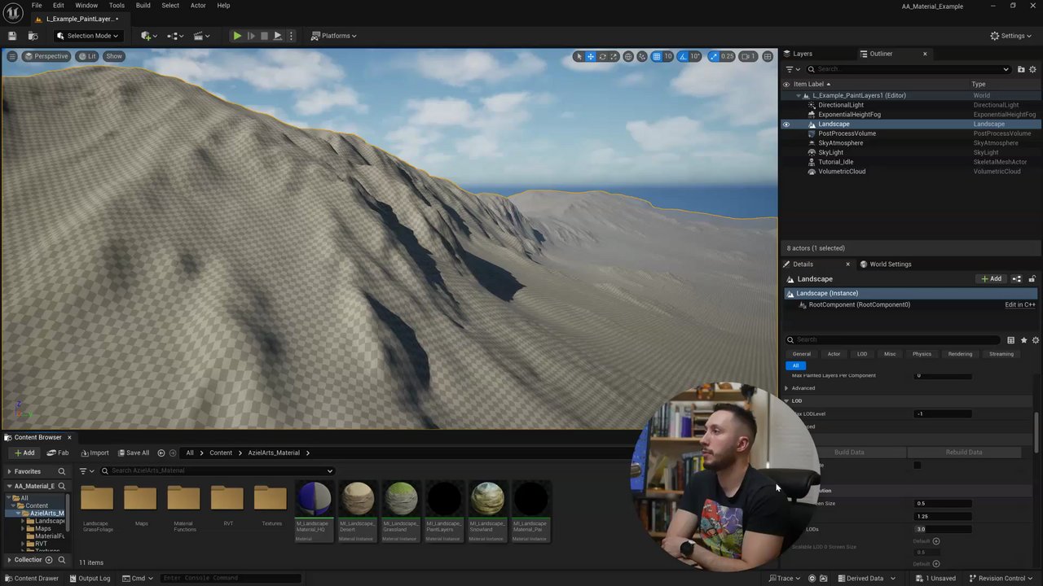Click Edit in C++ link
Screen dimensions: 1043x586
pyautogui.click(x=1020, y=304)
